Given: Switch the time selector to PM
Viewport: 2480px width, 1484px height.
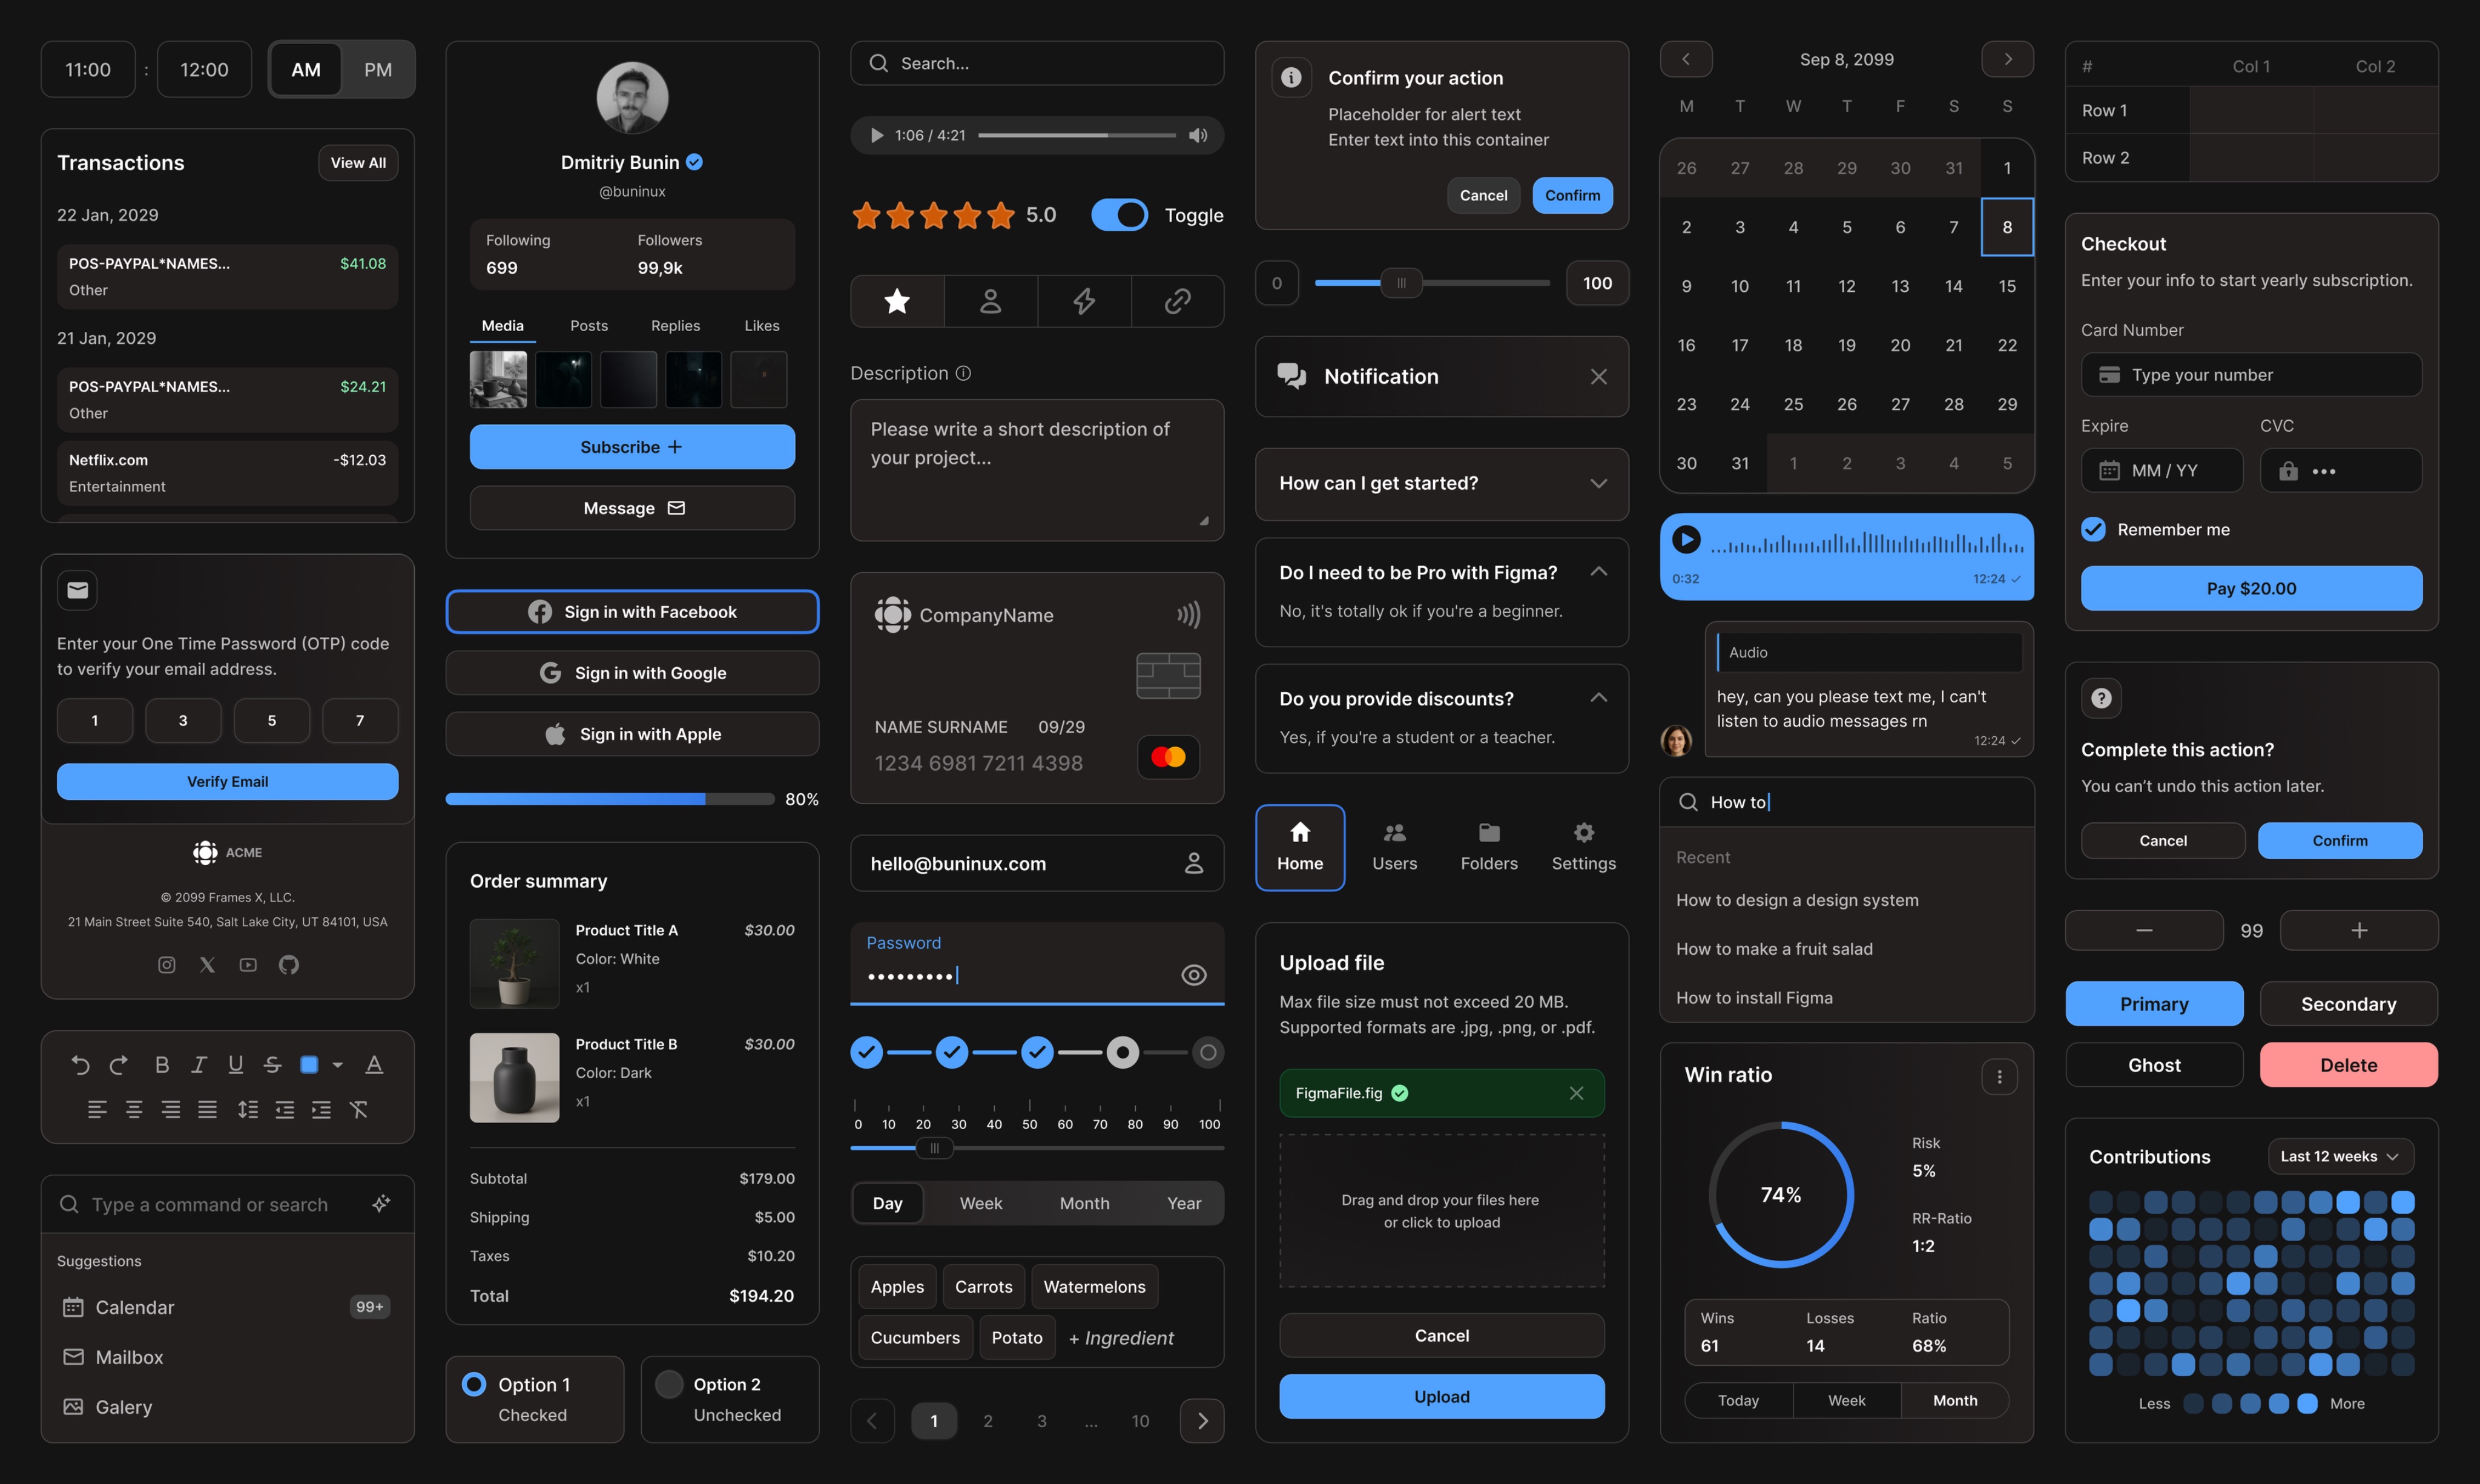Looking at the screenshot, I should click(377, 70).
